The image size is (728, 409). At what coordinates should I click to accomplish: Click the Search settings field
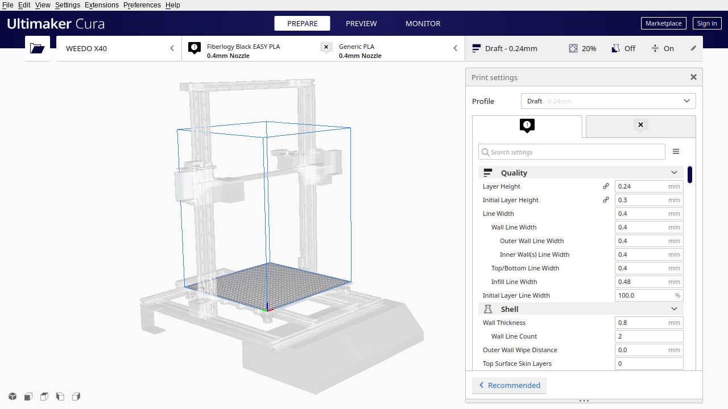[x=572, y=152]
